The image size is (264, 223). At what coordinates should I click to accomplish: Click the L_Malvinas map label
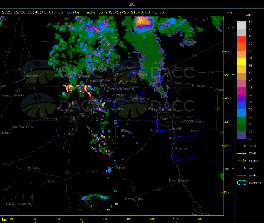(116, 109)
